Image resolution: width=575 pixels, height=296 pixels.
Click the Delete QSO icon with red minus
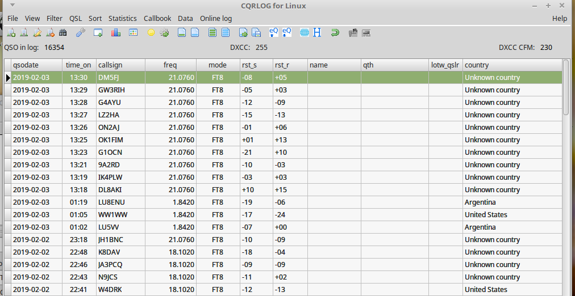click(50, 33)
